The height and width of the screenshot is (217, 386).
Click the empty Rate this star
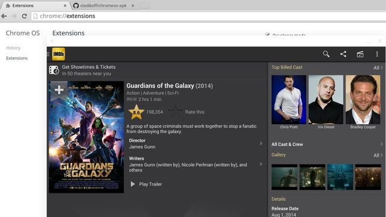[176, 112]
